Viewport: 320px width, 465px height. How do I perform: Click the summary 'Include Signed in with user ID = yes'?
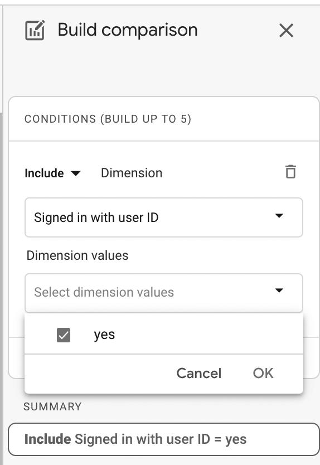pos(164,439)
